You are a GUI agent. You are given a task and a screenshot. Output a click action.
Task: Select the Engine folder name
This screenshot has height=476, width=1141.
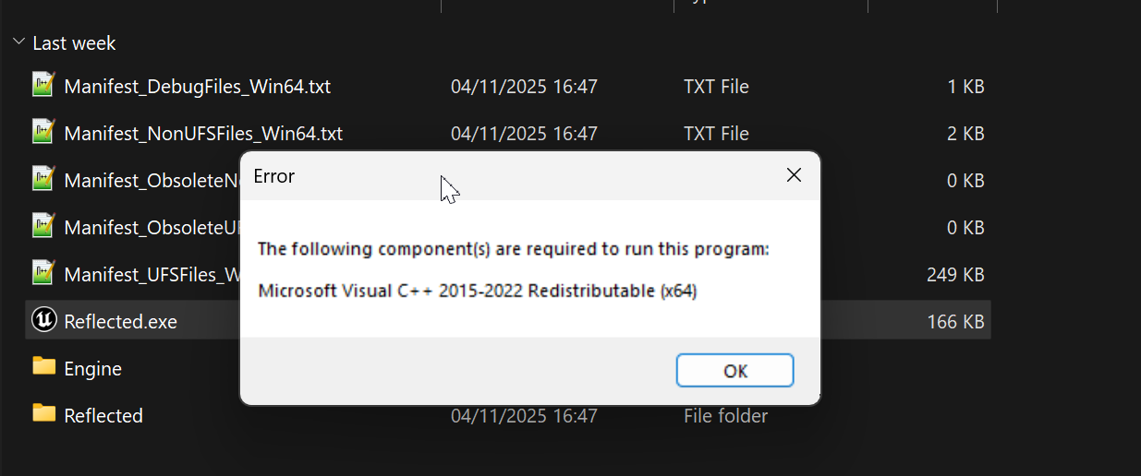[92, 369]
